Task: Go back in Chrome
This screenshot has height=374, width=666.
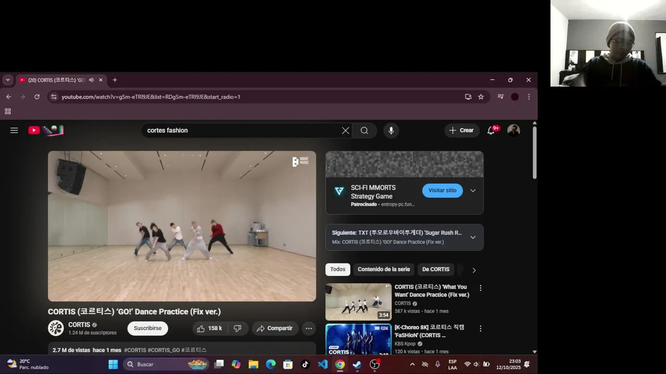Action: click(x=8, y=97)
